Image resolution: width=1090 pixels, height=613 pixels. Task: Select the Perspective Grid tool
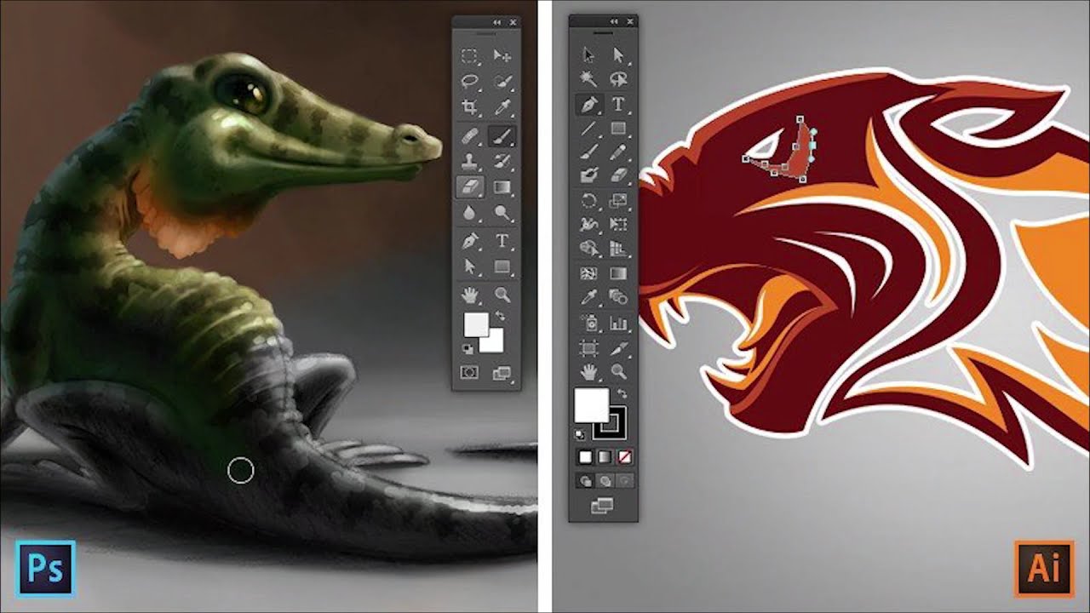click(618, 248)
